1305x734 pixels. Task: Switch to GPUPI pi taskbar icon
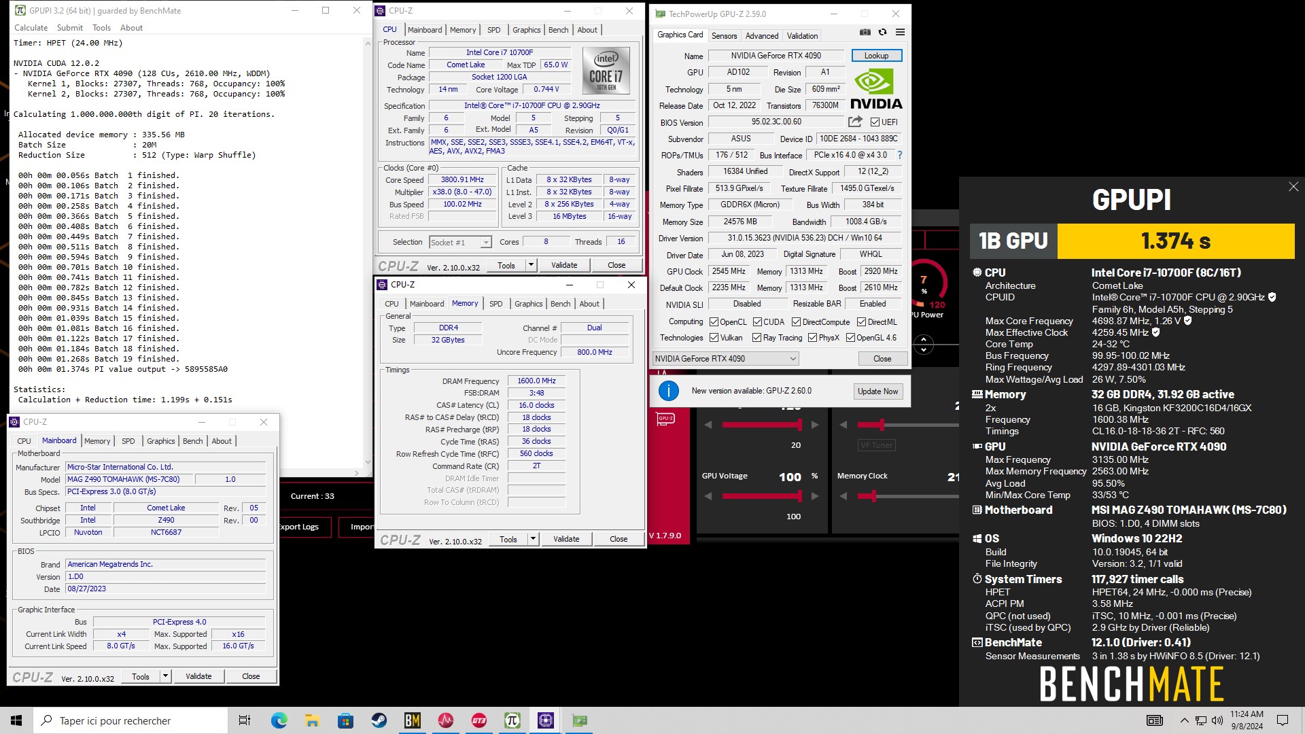tap(512, 720)
